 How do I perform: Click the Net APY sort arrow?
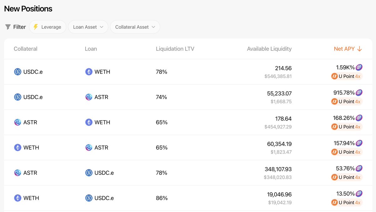(x=360, y=49)
